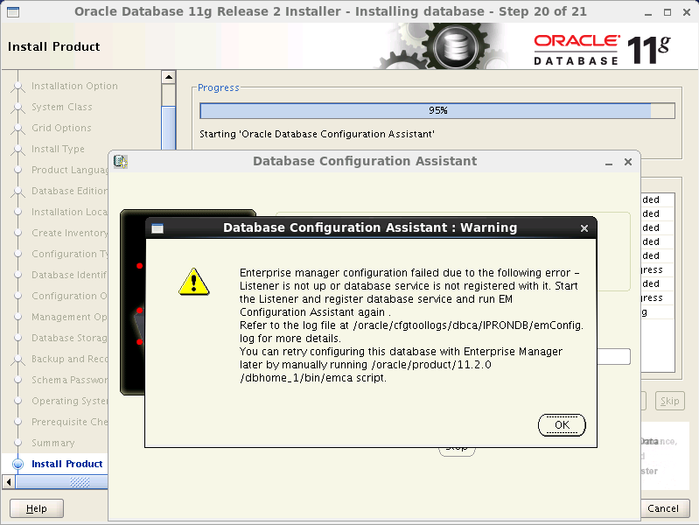699x525 pixels.
Task: Click the 95% installation progress bar
Action: (437, 111)
